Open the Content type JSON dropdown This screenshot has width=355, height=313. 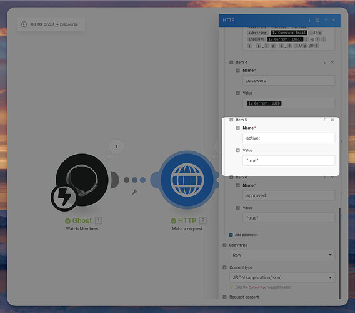(x=282, y=277)
